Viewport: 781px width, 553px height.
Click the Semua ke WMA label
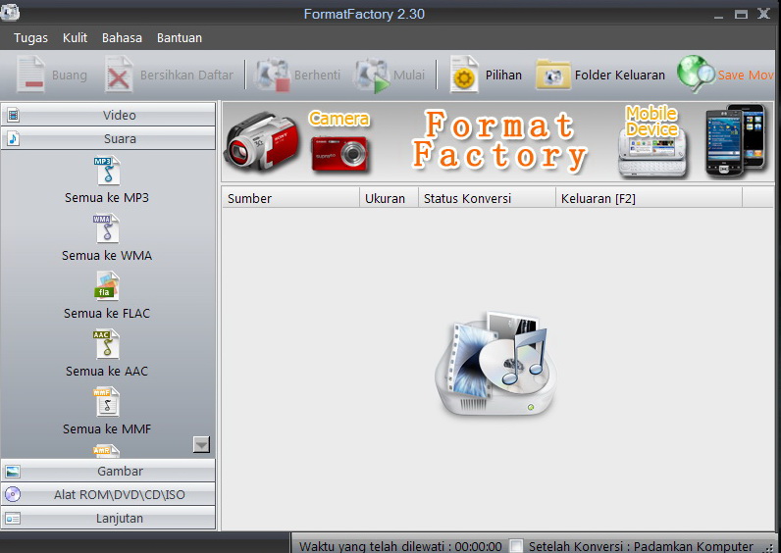point(107,255)
